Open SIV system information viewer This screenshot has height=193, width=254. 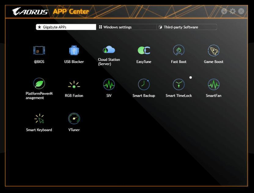click(109, 84)
